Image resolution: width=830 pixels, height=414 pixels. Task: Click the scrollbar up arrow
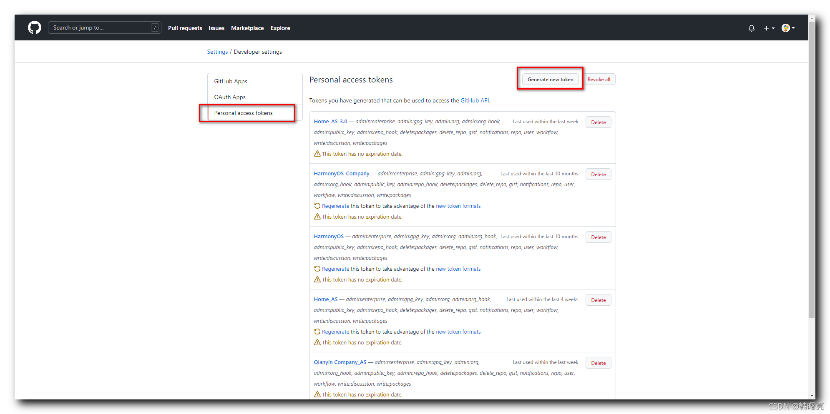(812, 18)
